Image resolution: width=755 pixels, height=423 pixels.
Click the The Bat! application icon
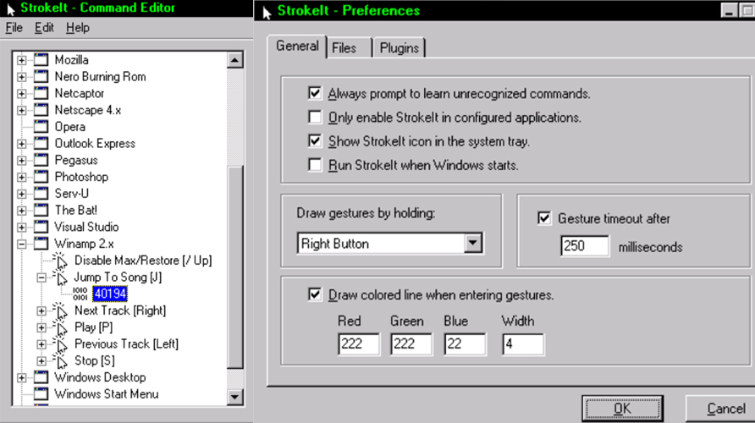pyautogui.click(x=41, y=210)
